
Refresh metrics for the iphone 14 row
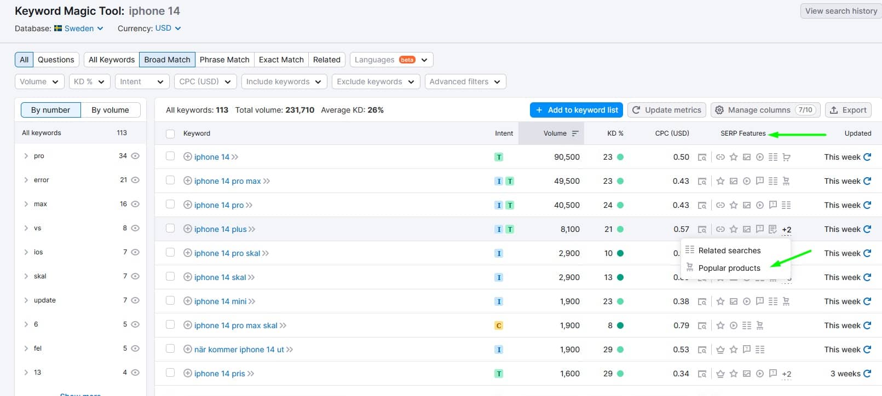tap(867, 157)
